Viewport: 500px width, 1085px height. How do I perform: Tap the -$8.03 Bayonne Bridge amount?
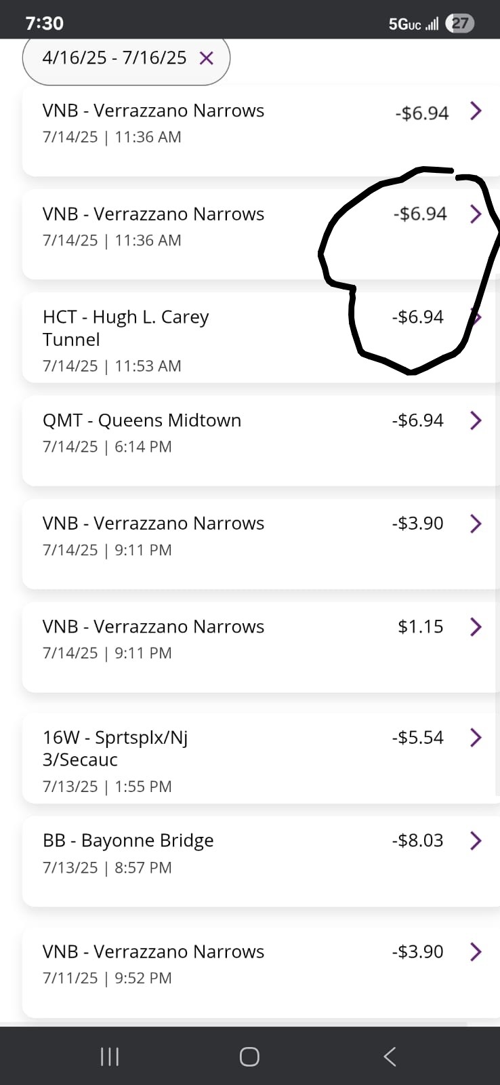click(417, 841)
